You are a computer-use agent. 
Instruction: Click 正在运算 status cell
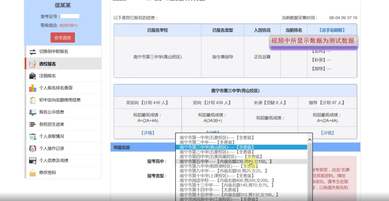pos(262,57)
